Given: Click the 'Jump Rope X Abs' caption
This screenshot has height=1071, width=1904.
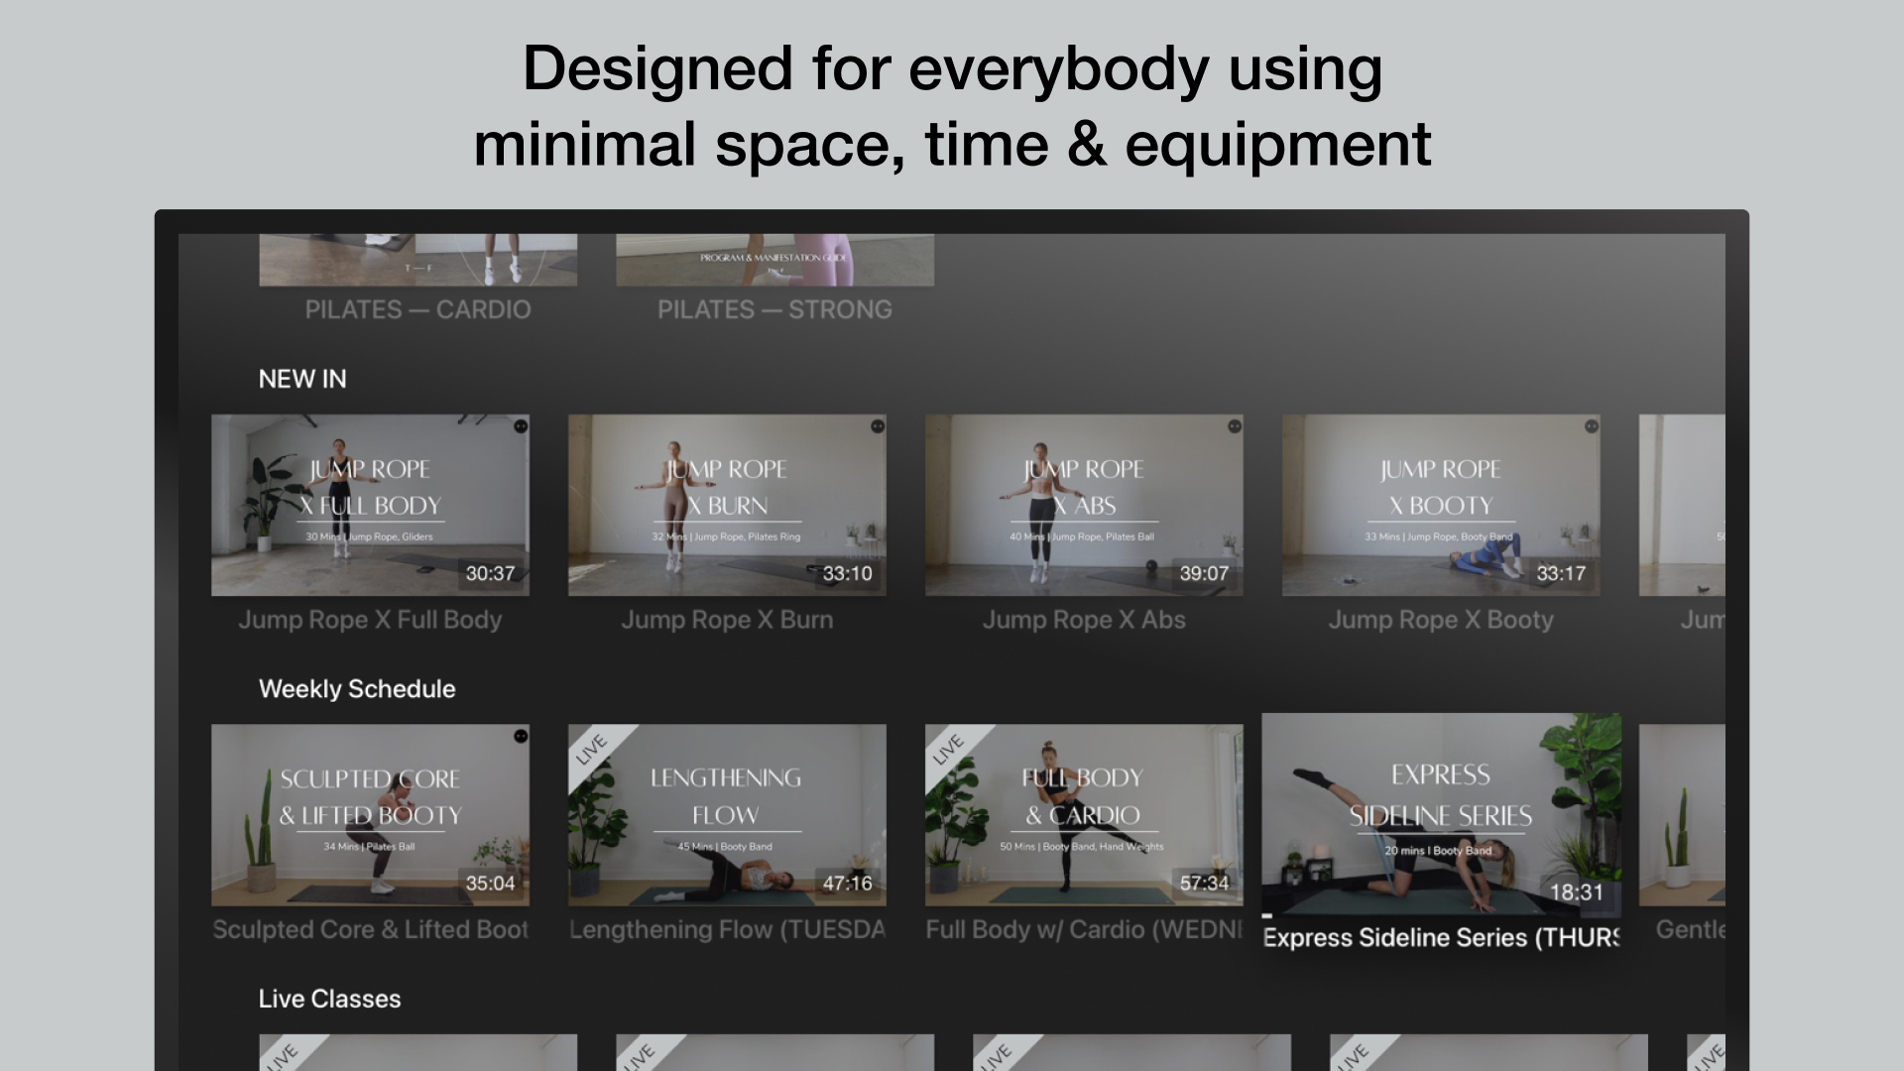Looking at the screenshot, I should pyautogui.click(x=1084, y=620).
